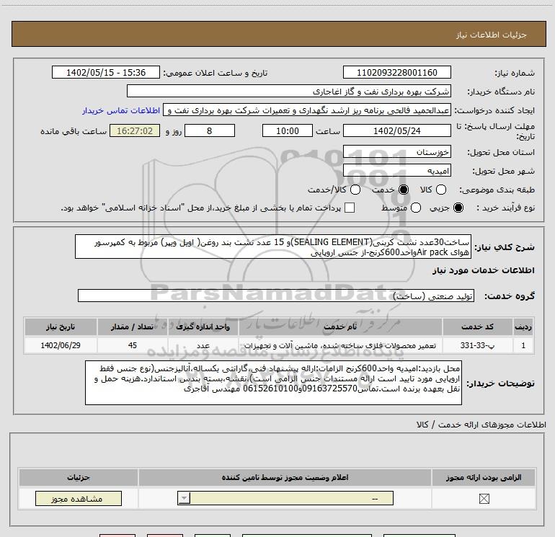Image resolution: width=555 pixels, height=537 pixels.
Task: Click the buyer notes text box
Action: click(273, 383)
